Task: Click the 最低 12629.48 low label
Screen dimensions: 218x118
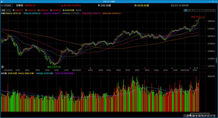Action: pos(54,67)
